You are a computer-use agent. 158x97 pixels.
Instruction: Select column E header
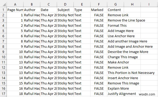click(82, 4)
